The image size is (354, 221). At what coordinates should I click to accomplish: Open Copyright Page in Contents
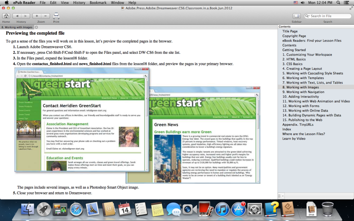pos(294,36)
